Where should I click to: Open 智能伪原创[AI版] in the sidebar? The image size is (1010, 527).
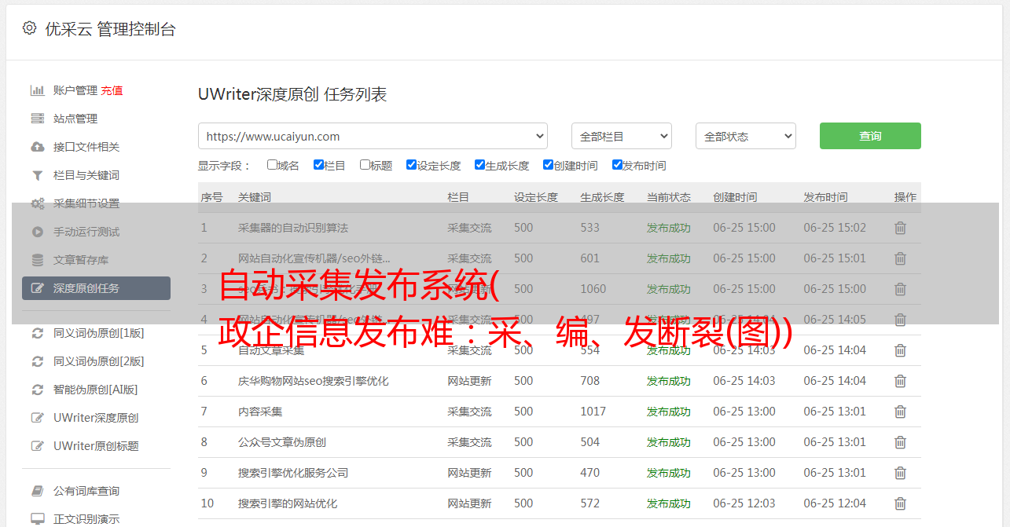pyautogui.click(x=96, y=390)
